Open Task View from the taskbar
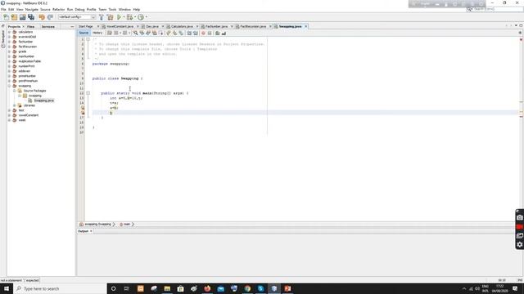 coord(127,288)
